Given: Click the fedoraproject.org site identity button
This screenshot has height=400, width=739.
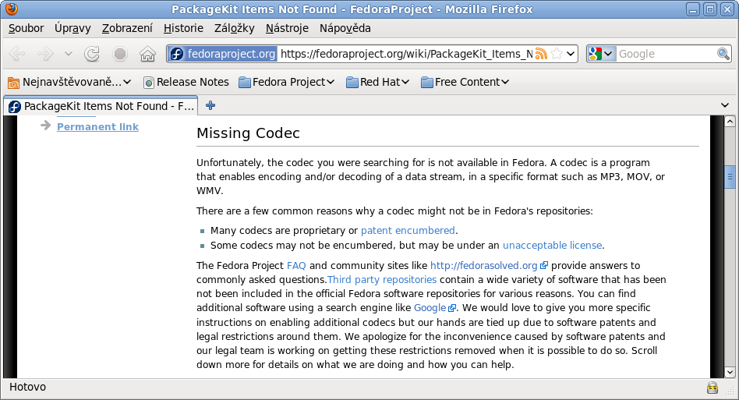Looking at the screenshot, I should click(x=222, y=54).
